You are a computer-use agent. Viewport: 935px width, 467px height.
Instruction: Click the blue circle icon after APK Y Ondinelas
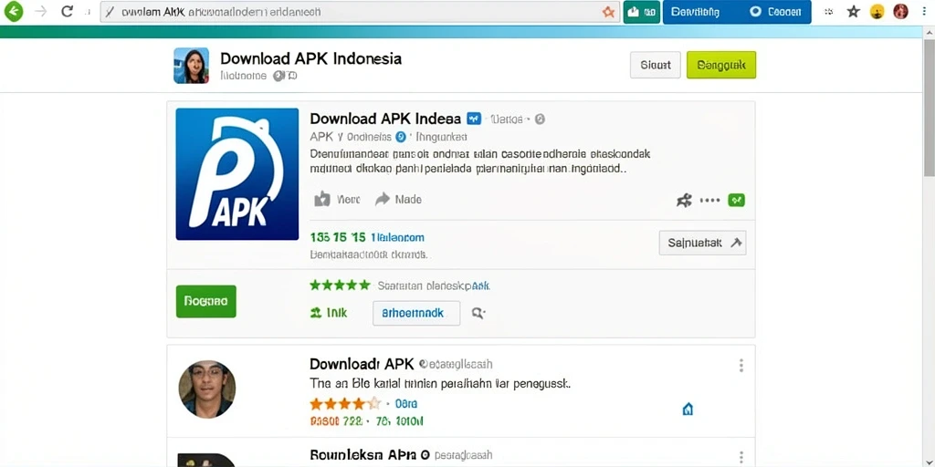[x=401, y=137]
